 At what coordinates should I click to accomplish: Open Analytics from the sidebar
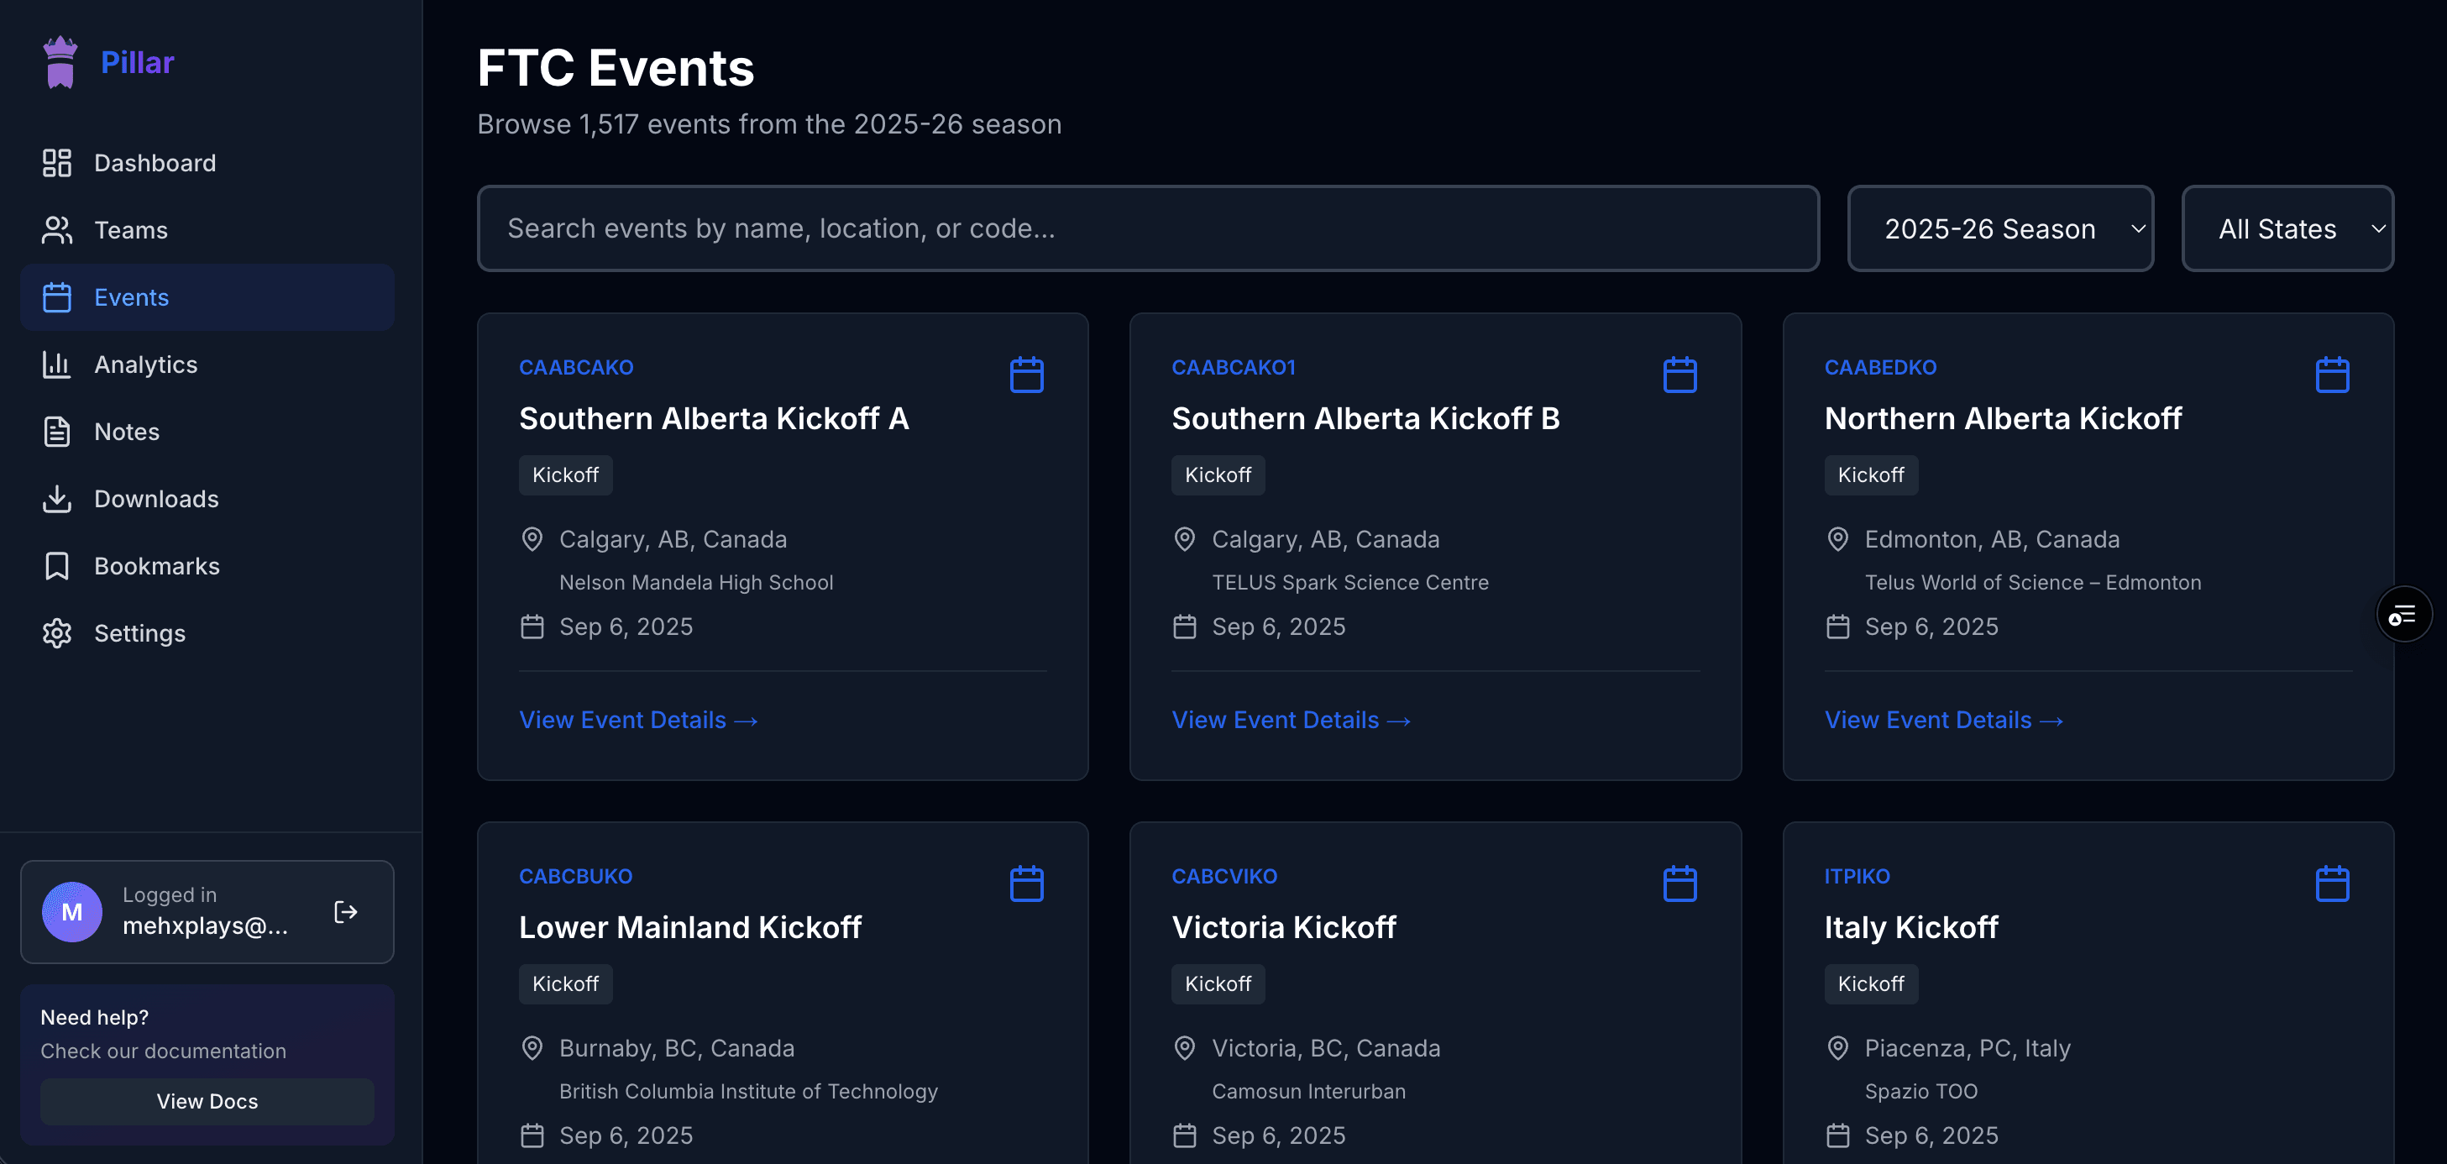(x=145, y=364)
